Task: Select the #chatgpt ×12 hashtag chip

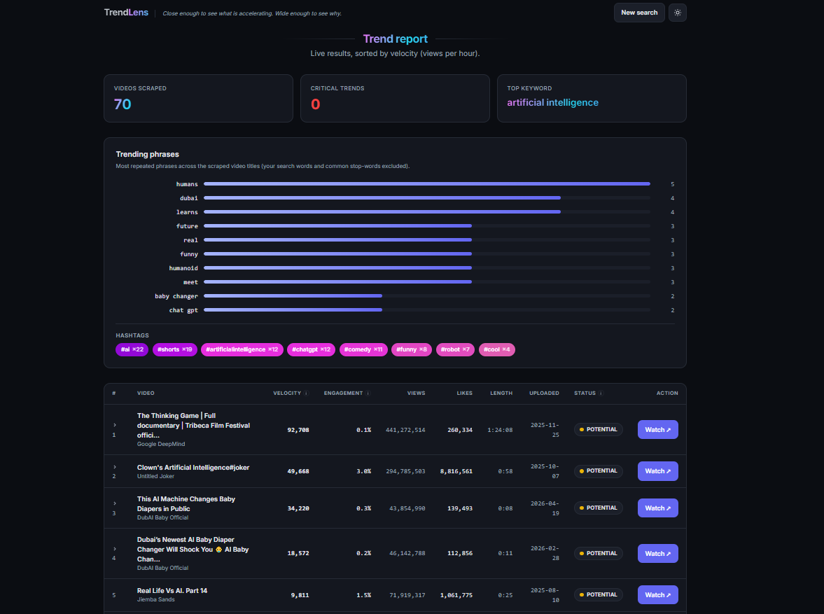Action: pos(311,349)
